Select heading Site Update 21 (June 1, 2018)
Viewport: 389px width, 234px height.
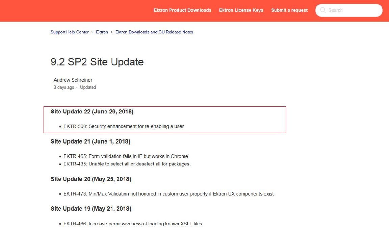click(90, 141)
